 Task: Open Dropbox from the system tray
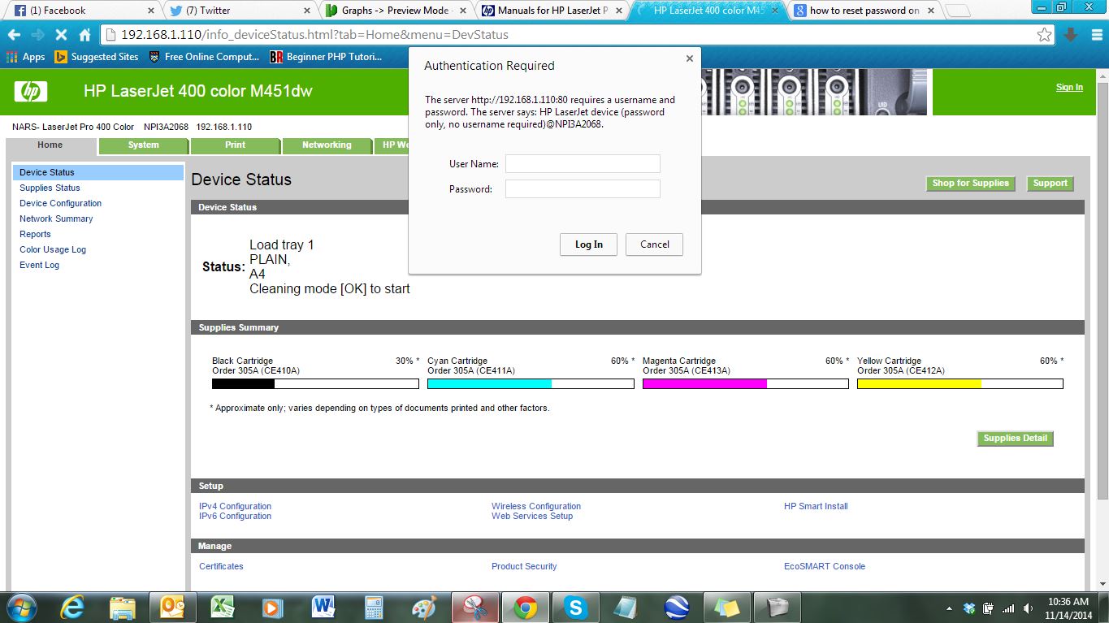coord(969,608)
